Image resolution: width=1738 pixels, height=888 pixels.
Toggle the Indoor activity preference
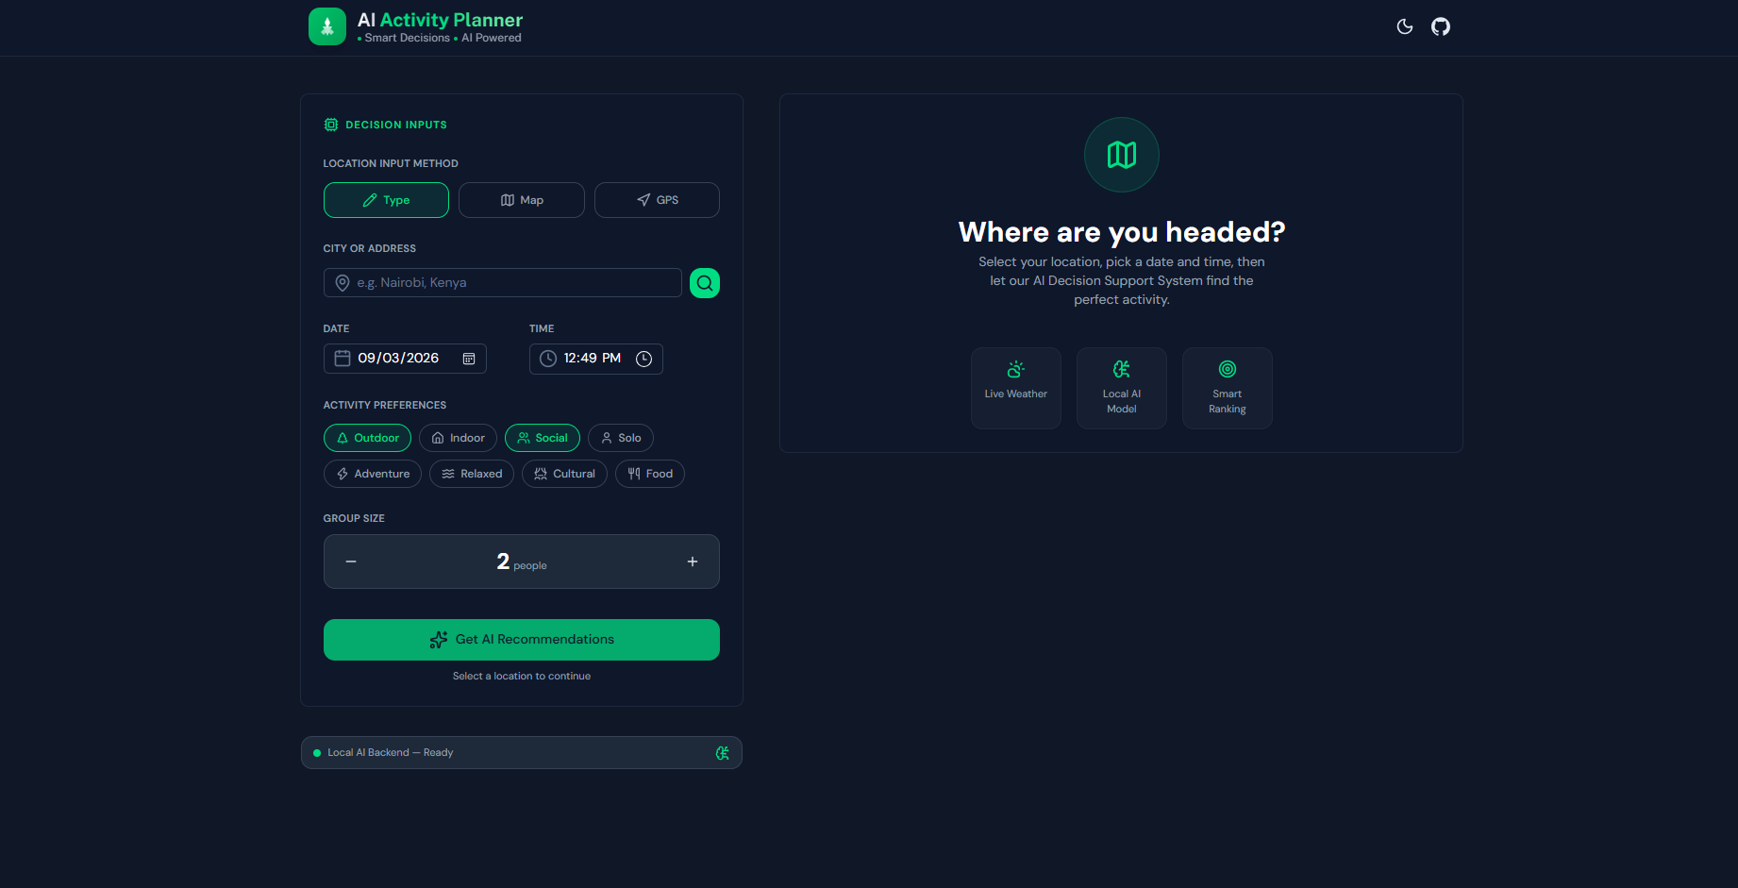[459, 438]
